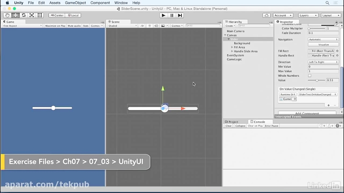This screenshot has width=344, height=193.
Task: Remove event listener with minus button
Action: 335,105
